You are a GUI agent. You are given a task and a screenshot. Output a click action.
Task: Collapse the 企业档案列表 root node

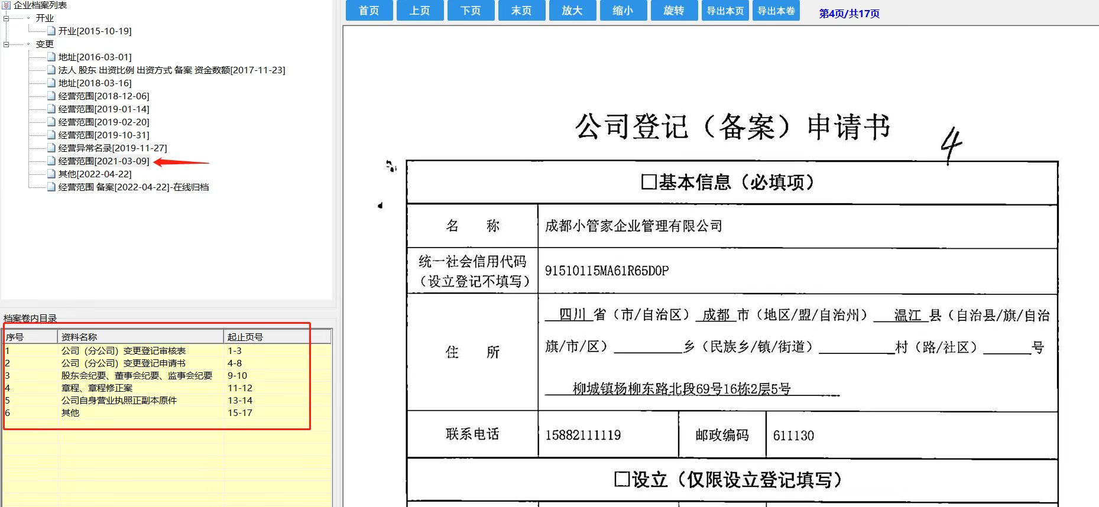[x=7, y=5]
